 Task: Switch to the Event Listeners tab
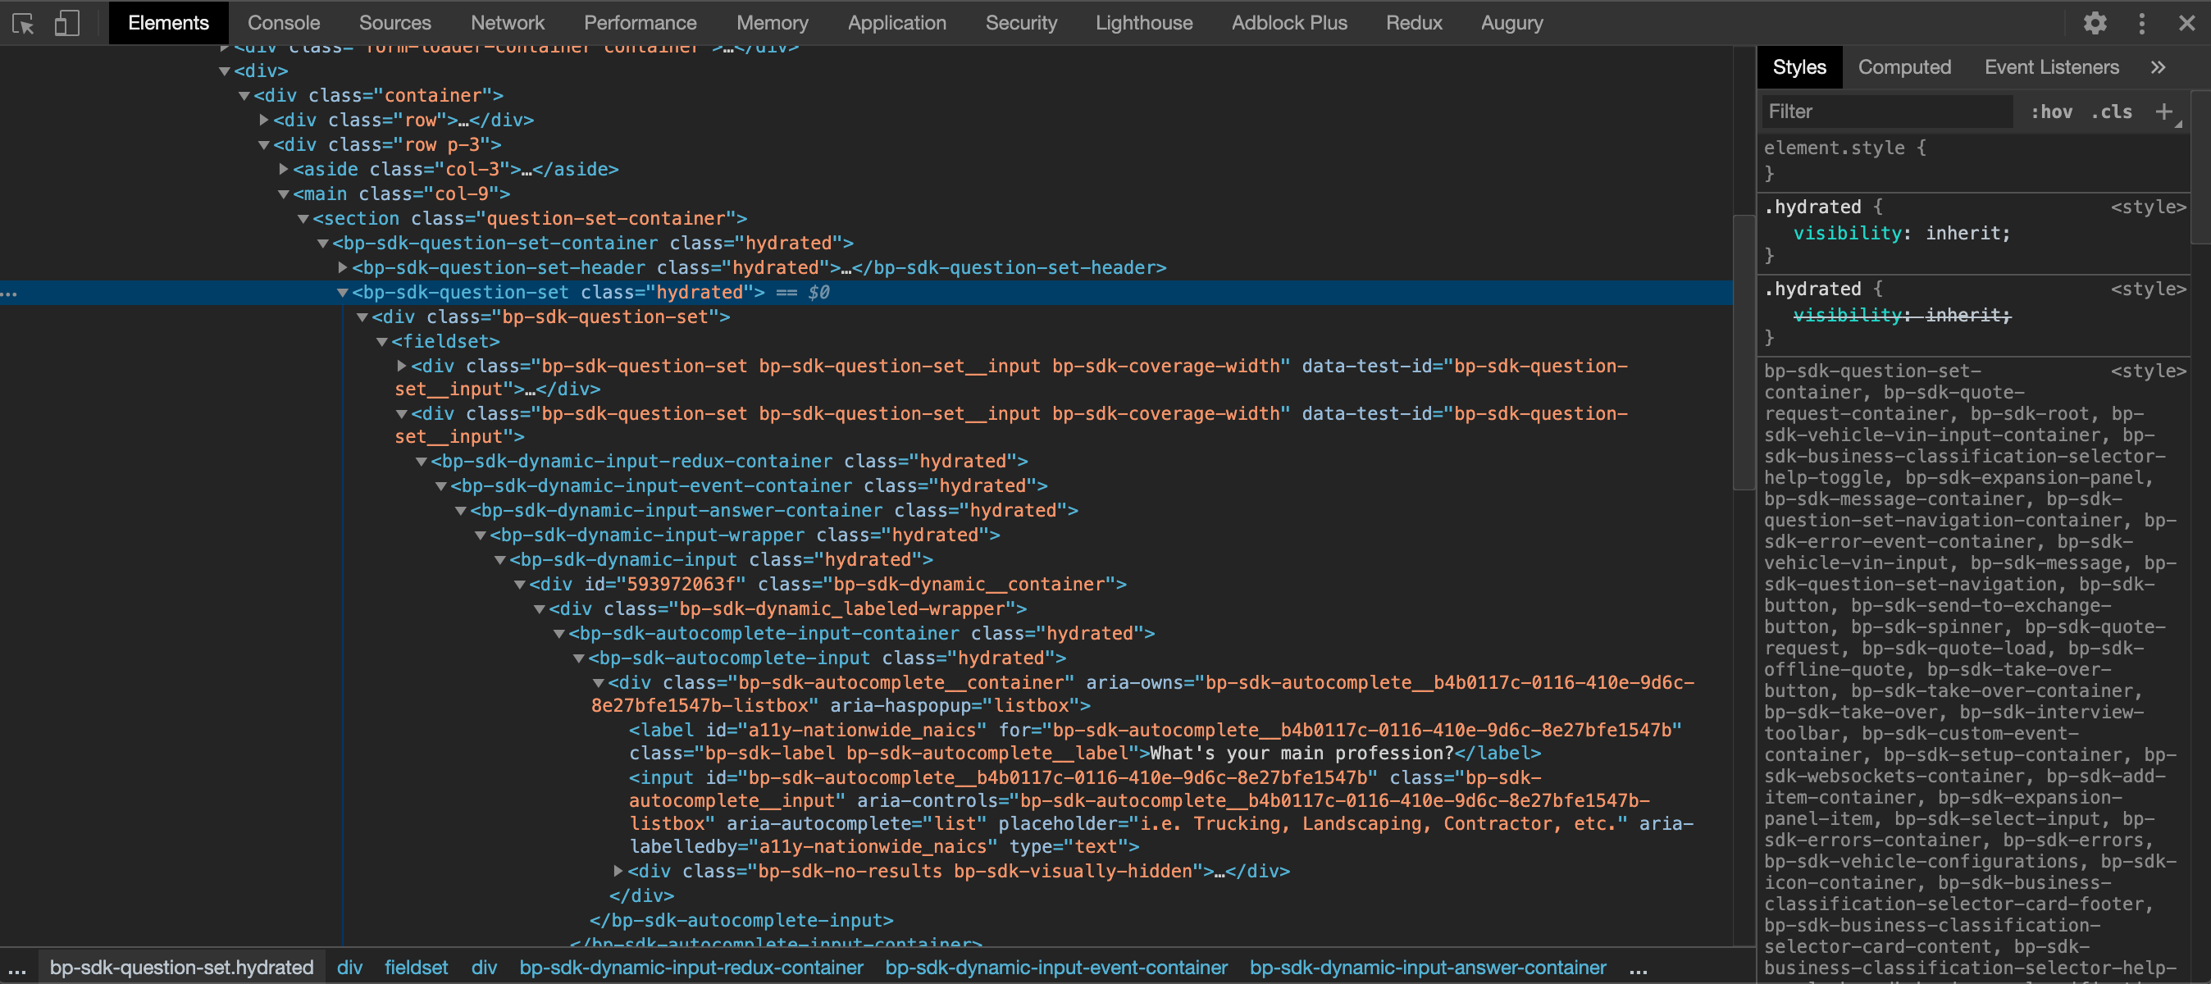pos(2051,67)
